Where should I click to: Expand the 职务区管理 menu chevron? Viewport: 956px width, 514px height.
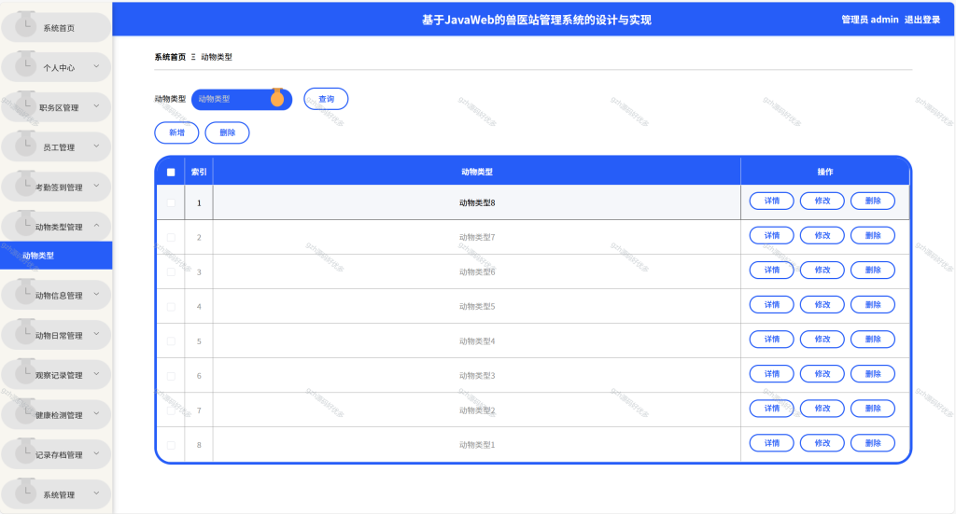tap(96, 106)
